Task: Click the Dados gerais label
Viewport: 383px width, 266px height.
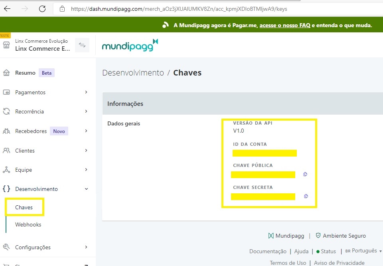Action: pos(124,123)
